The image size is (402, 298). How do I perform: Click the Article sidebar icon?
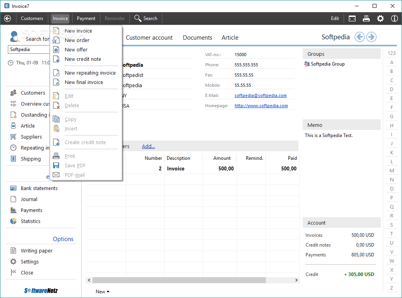point(13,126)
